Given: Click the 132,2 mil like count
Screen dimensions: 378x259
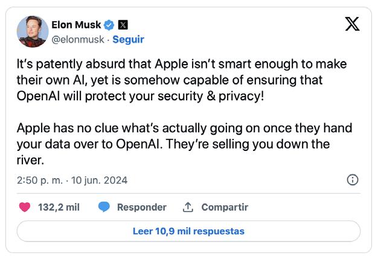Looking at the screenshot, I should click(59, 207).
